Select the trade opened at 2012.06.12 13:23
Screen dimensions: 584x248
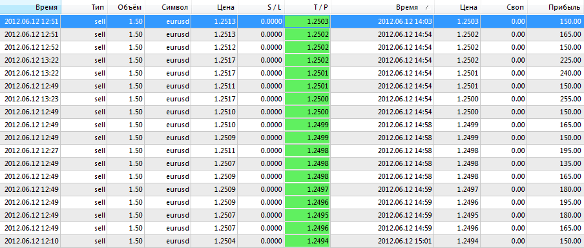(292, 99)
